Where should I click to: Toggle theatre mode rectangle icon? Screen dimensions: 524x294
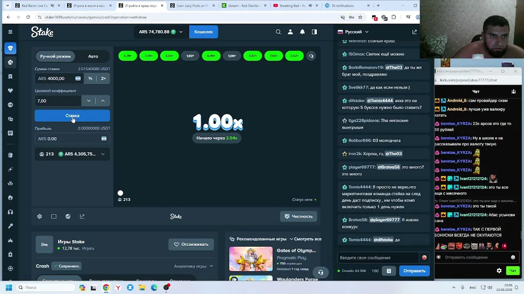[x=54, y=216]
